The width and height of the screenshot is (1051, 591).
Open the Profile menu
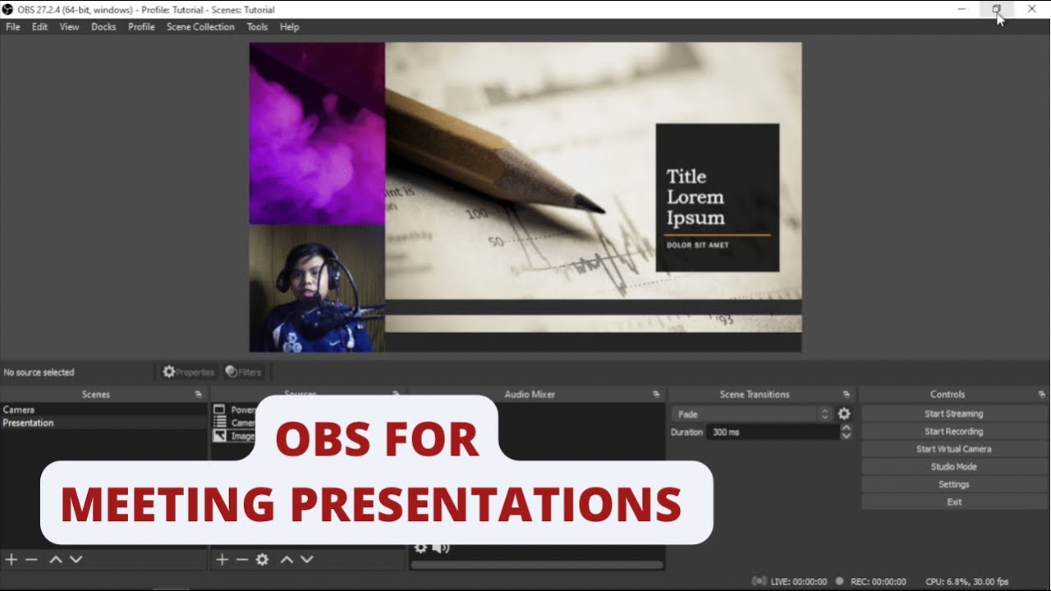pos(141,26)
